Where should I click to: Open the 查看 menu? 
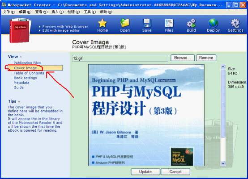tap(41, 12)
